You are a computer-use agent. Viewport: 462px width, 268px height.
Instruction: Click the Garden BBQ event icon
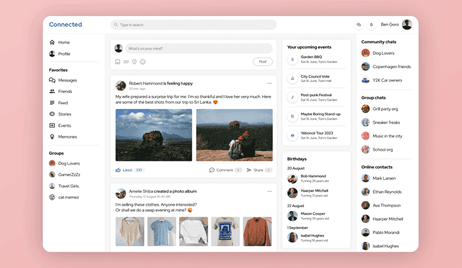click(292, 59)
